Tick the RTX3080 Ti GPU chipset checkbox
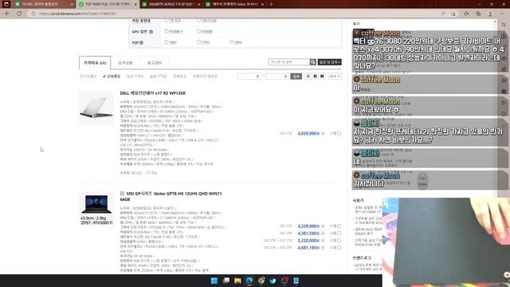Image resolution: width=510 pixels, height=287 pixels. (x=167, y=31)
